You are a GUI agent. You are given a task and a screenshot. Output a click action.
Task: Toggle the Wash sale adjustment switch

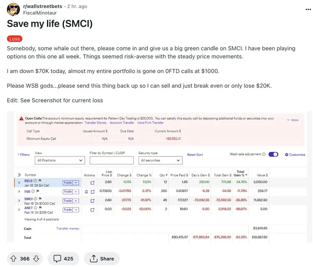tap(273, 154)
